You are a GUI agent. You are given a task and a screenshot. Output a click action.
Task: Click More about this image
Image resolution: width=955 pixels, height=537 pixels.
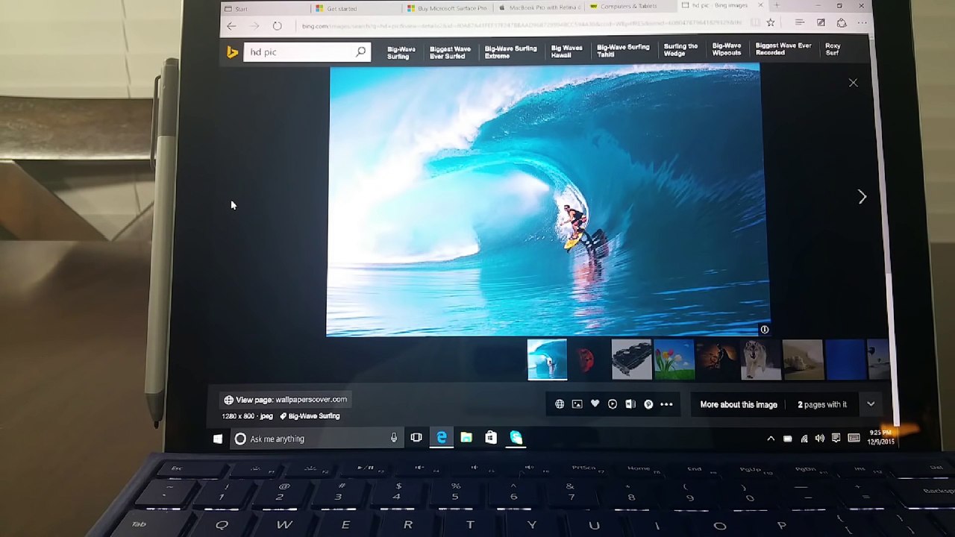click(x=739, y=404)
